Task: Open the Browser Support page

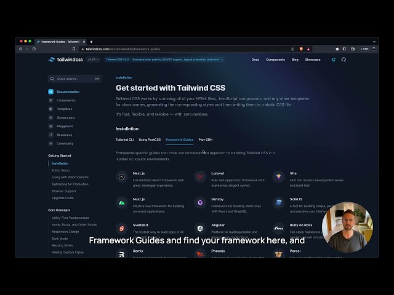Action: point(64,191)
